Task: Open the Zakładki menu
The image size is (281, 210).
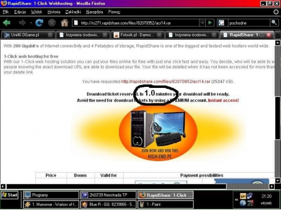Action: pyautogui.click(x=73, y=12)
